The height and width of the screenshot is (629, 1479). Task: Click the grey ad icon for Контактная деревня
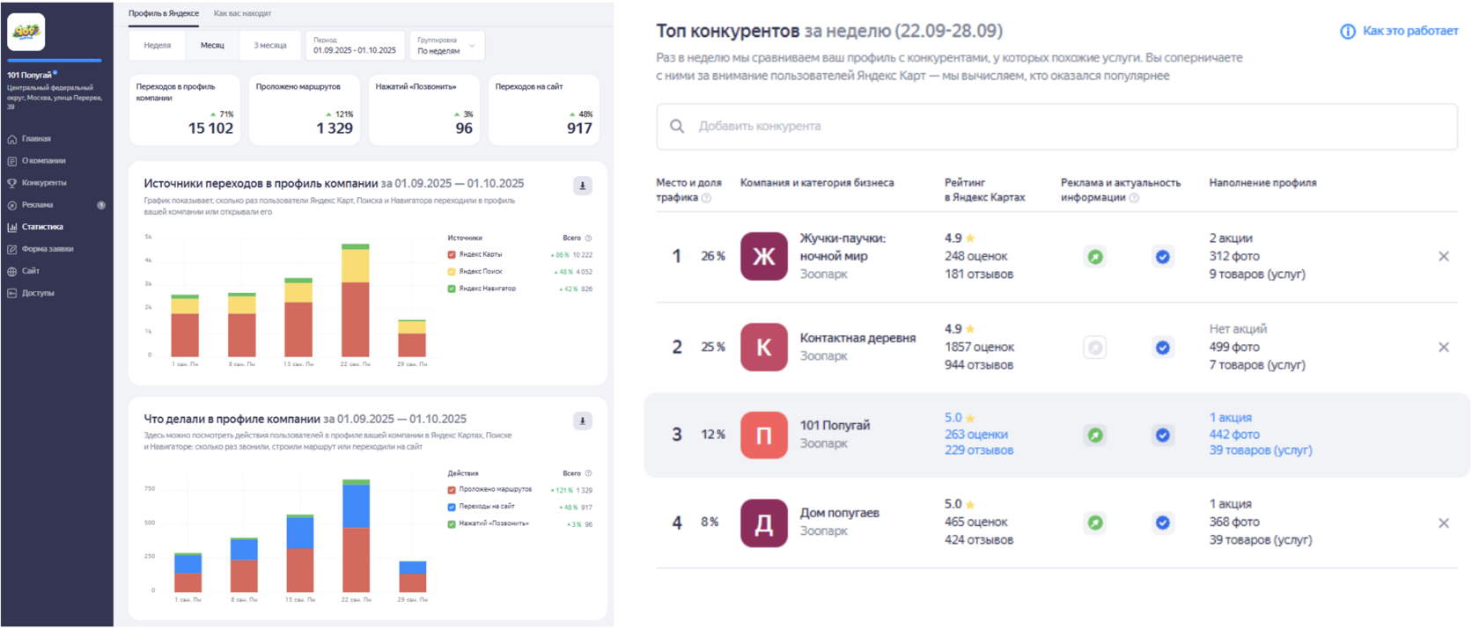1095,347
